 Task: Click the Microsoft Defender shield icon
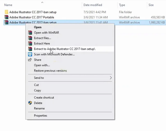pos(30,54)
